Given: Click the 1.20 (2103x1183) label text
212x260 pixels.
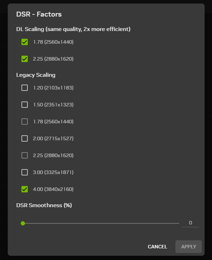Looking at the screenshot, I should [53, 88].
